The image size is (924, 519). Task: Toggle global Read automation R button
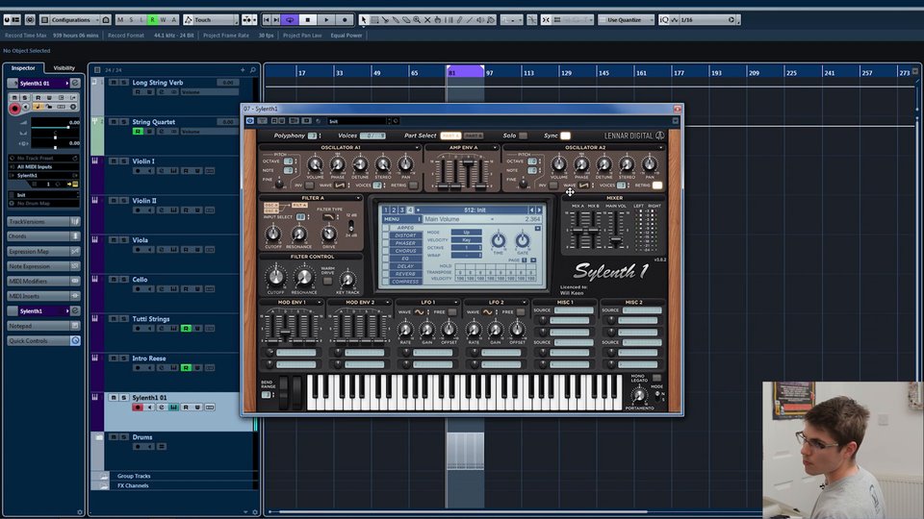pyautogui.click(x=153, y=19)
